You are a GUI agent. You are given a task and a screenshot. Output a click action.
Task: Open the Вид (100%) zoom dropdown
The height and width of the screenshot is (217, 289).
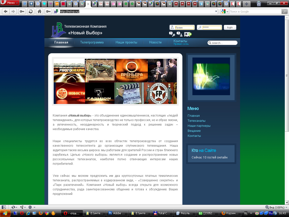point(276,207)
